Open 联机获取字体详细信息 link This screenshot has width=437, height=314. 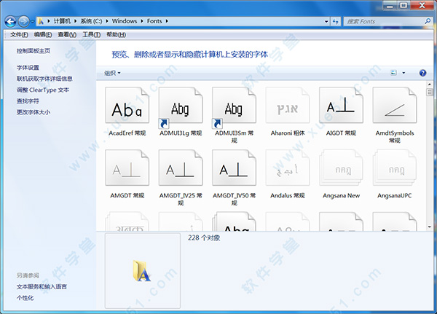pyautogui.click(x=44, y=79)
